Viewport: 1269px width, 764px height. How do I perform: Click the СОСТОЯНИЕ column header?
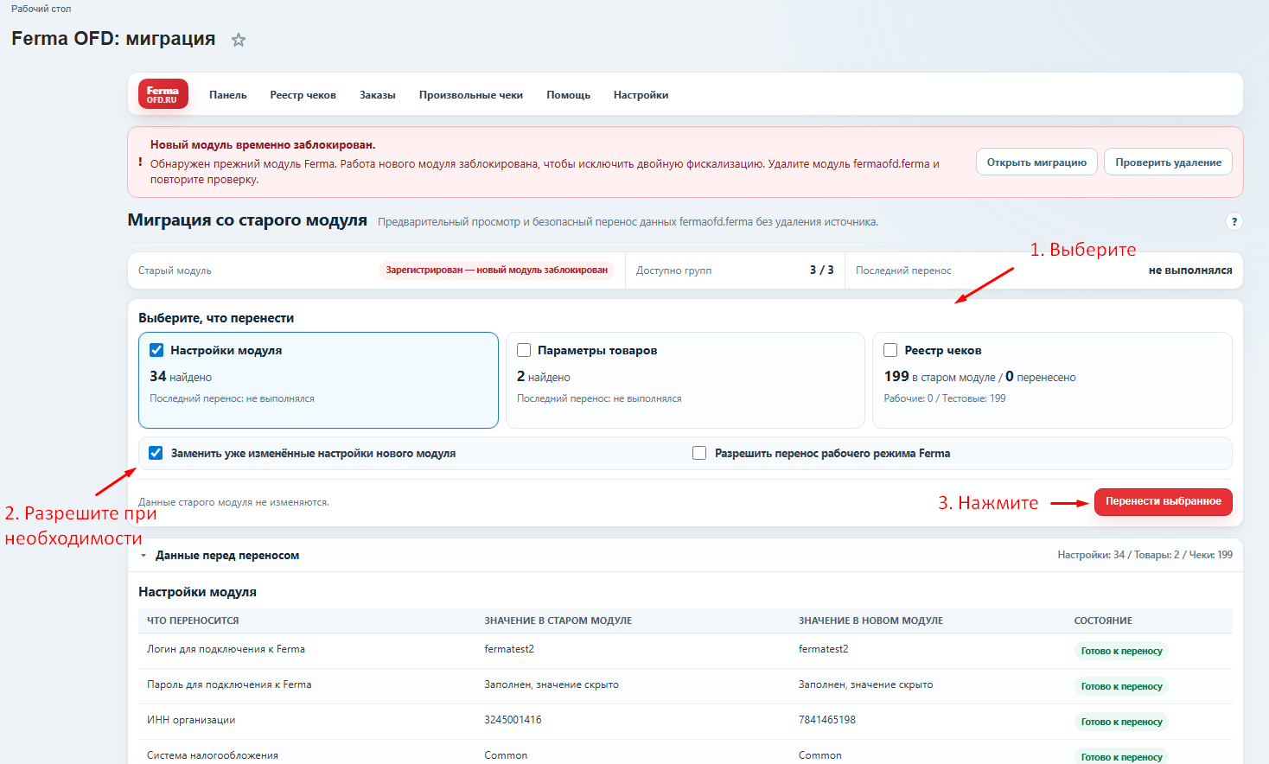(x=1103, y=621)
